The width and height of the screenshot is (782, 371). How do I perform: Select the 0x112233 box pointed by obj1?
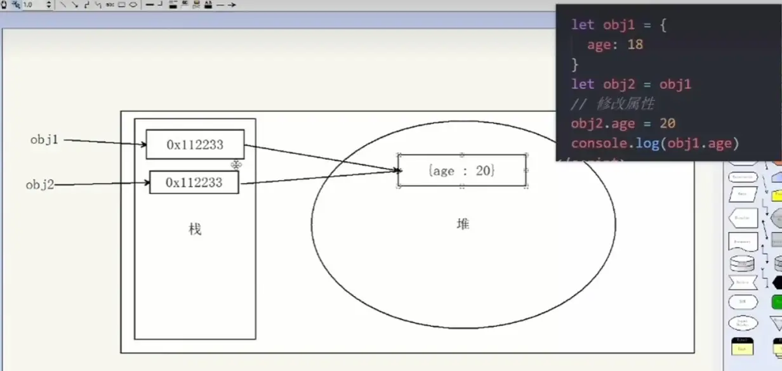pos(195,144)
